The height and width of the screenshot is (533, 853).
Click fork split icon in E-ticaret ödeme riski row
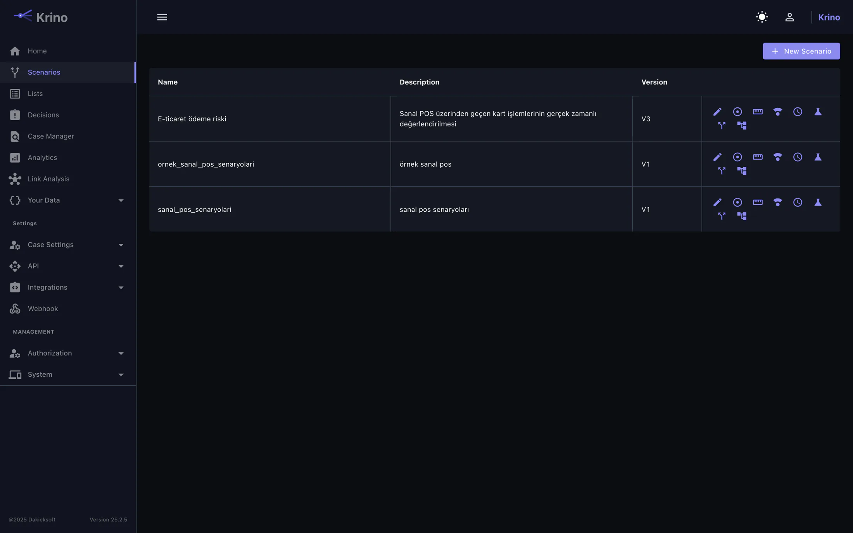point(722,125)
